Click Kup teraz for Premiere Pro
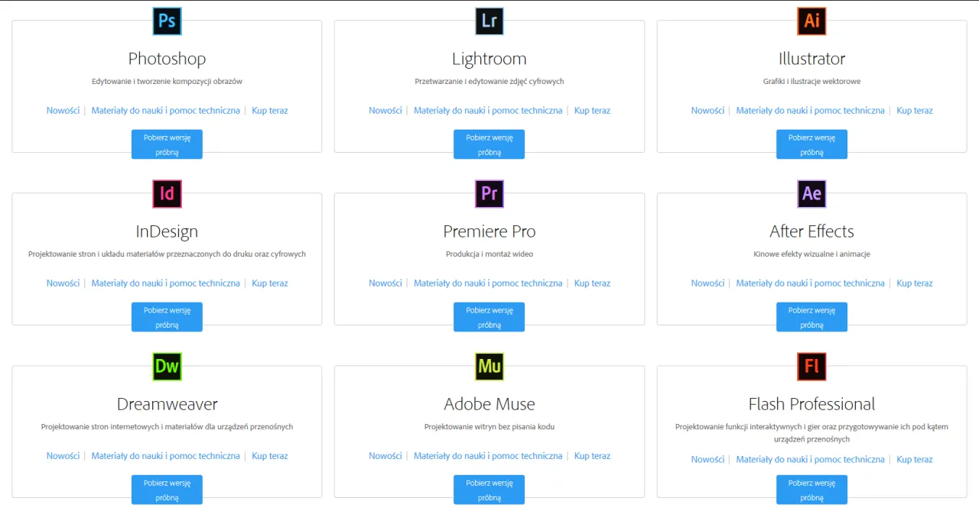Image resolution: width=979 pixels, height=511 pixels. pyautogui.click(x=593, y=283)
